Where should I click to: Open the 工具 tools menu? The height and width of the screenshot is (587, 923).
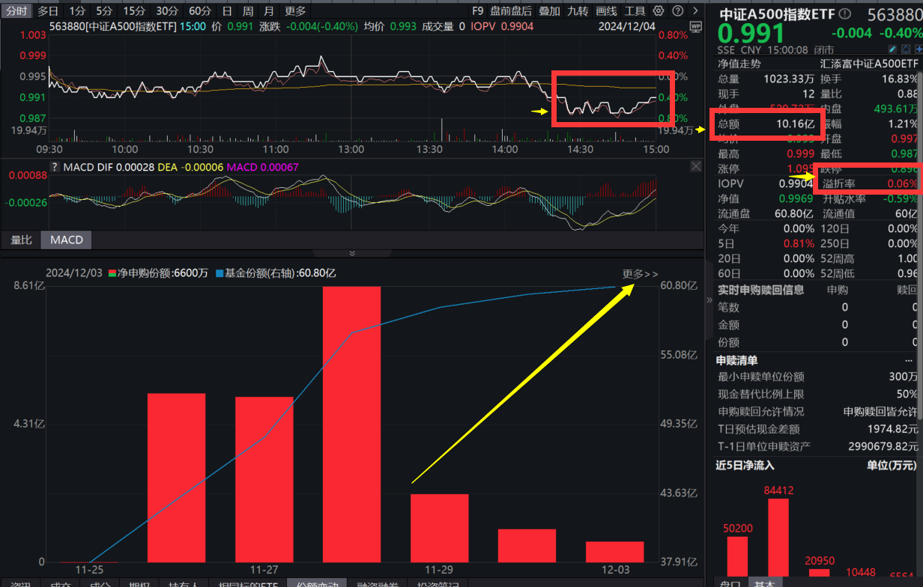635,10
